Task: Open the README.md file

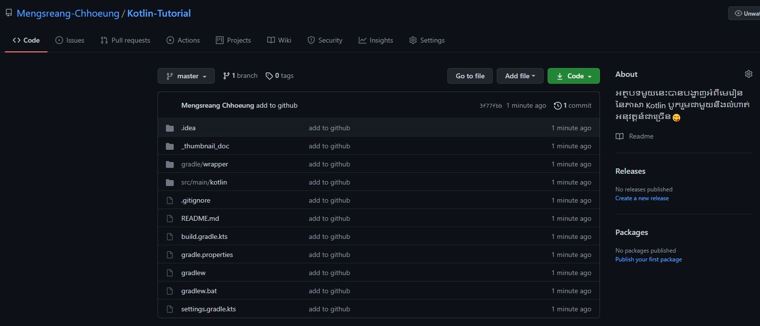Action: (200, 218)
